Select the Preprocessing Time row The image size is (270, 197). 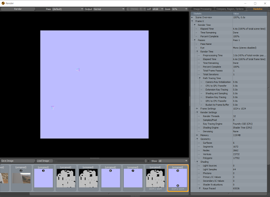[x=229, y=55]
